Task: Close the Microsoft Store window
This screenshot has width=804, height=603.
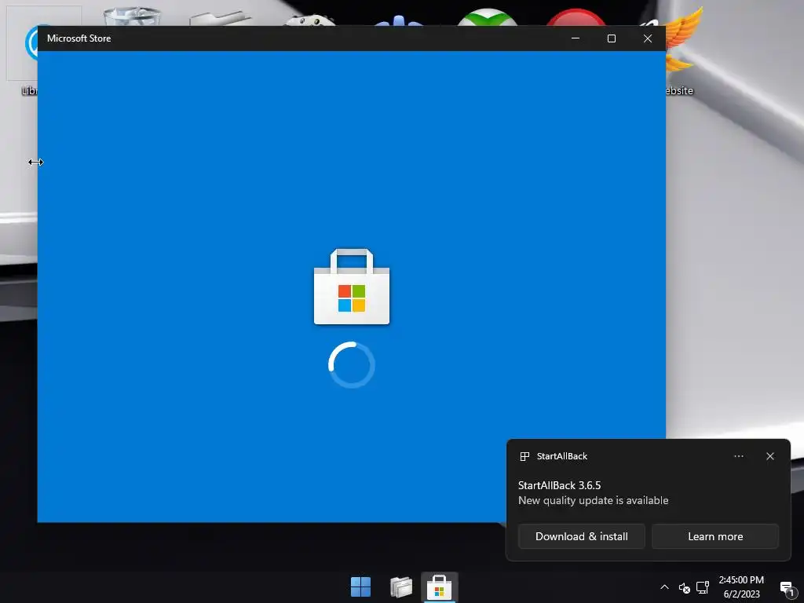Action: pos(648,38)
